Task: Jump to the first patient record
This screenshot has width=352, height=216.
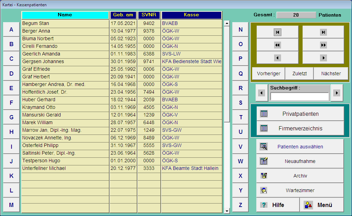Action: 277,32
